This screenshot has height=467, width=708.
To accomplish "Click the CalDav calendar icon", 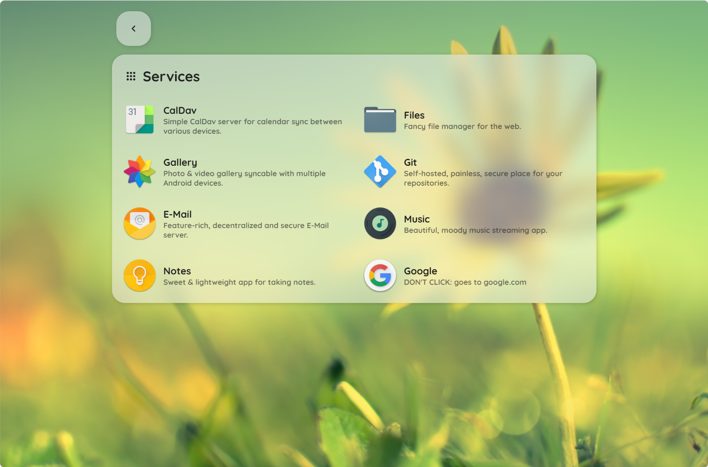I will [140, 120].
